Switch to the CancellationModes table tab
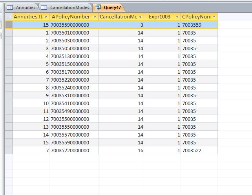The width and height of the screenshot is (252, 195). [66, 7]
